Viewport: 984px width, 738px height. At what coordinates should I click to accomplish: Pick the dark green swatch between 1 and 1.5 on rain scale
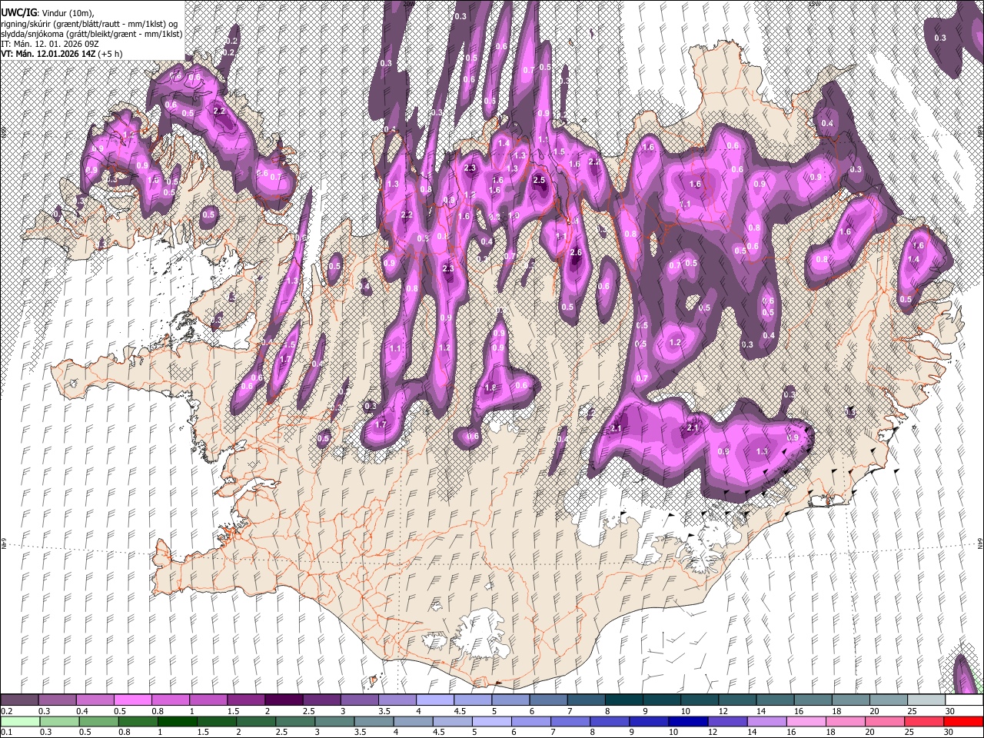(x=177, y=721)
